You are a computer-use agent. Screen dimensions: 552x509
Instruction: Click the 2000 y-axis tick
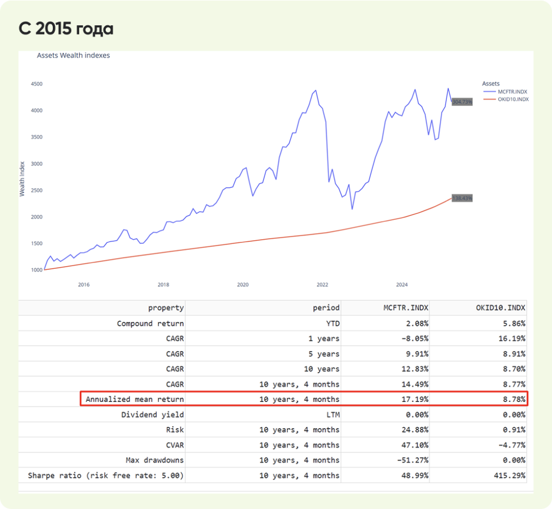37,217
